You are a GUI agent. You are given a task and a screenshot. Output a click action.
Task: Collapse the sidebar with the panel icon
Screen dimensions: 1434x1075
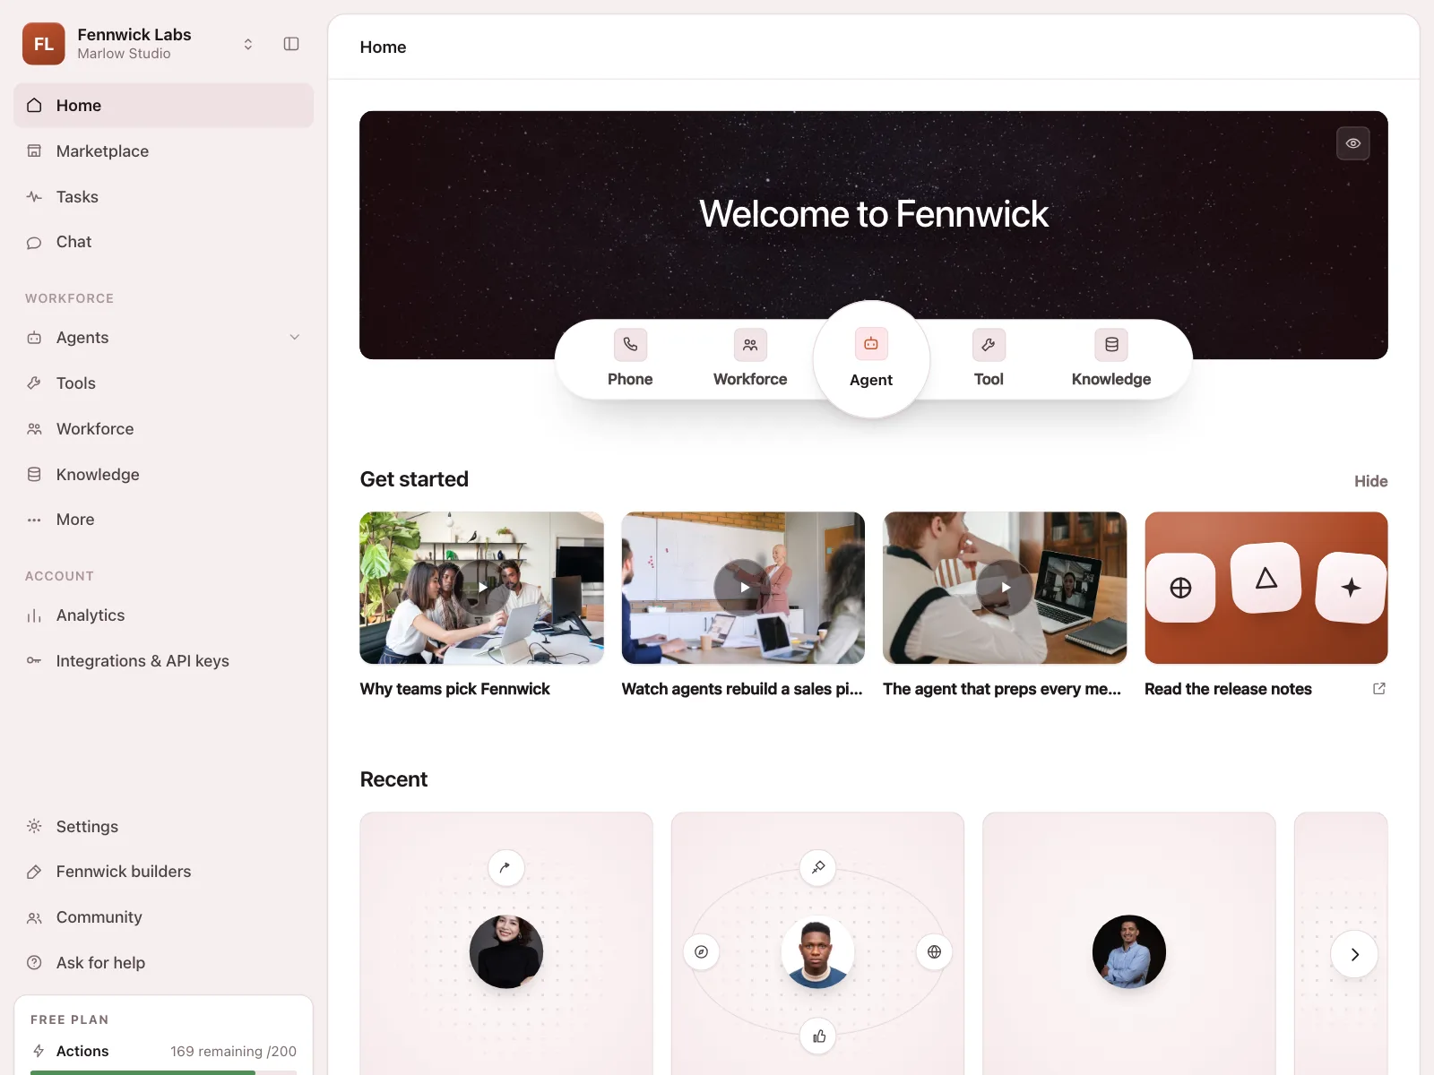click(x=291, y=44)
